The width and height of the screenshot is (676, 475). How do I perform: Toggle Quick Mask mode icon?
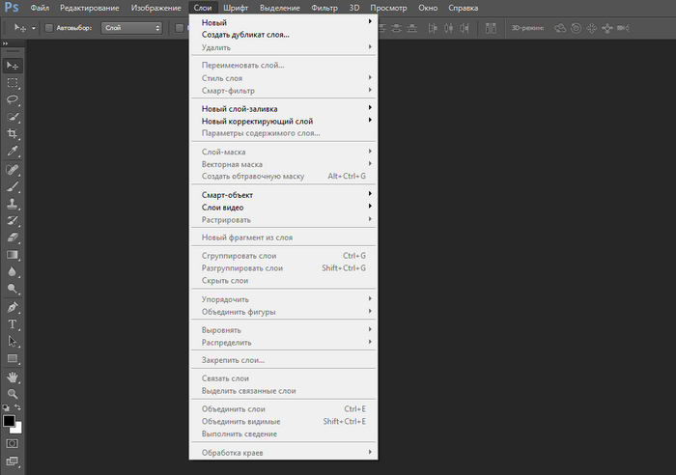13,442
